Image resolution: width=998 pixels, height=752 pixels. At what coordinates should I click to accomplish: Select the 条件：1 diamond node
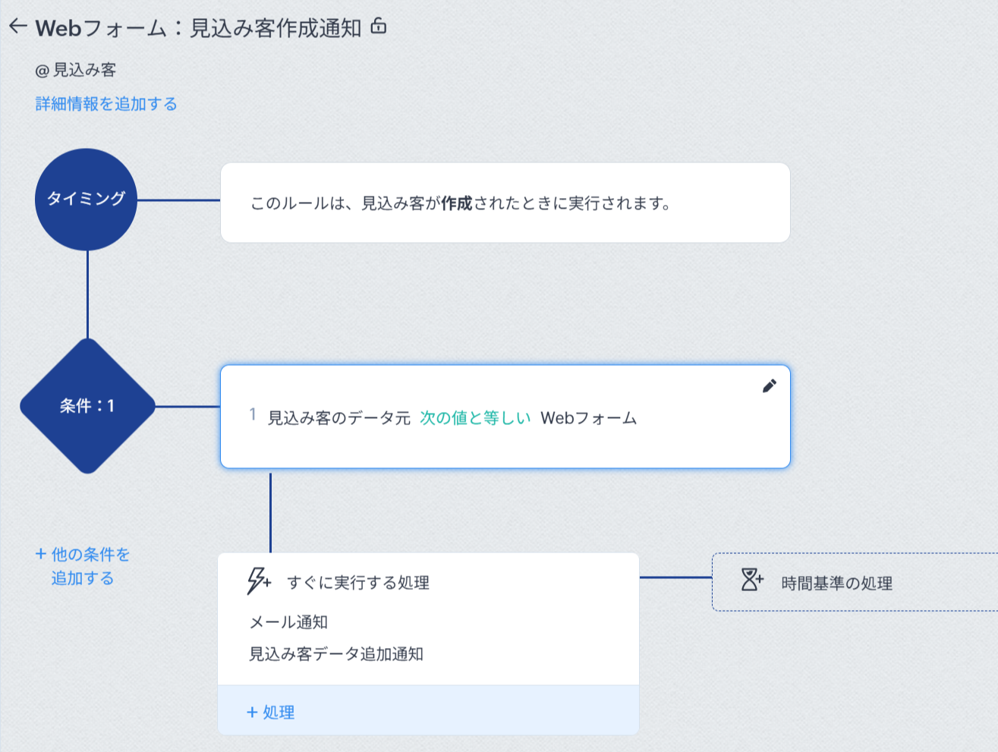point(87,406)
